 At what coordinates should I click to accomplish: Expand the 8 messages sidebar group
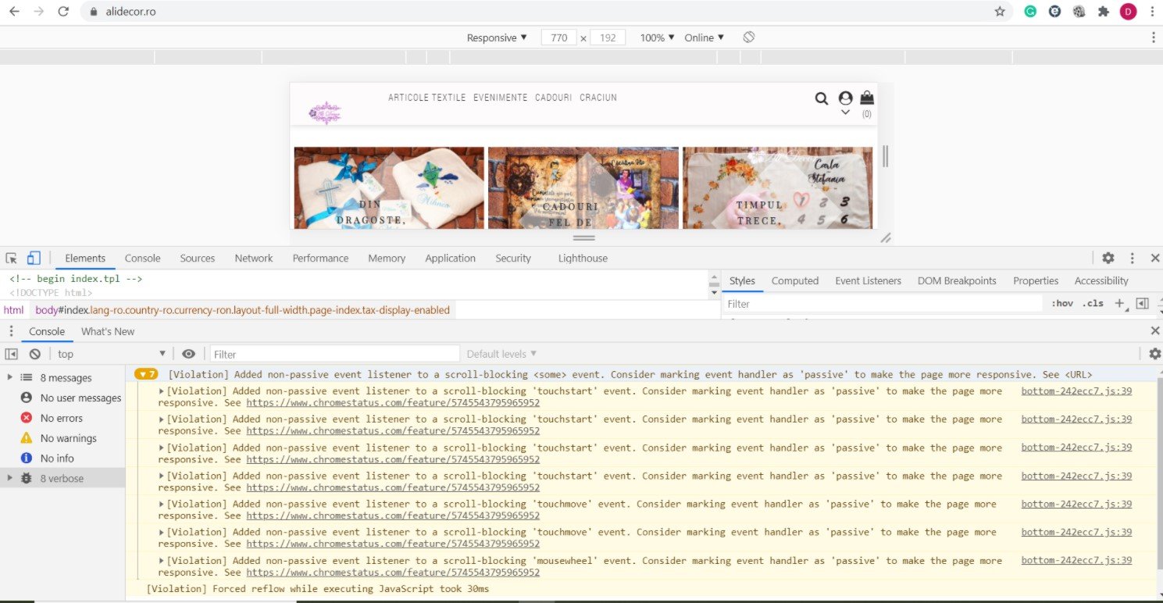click(10, 378)
